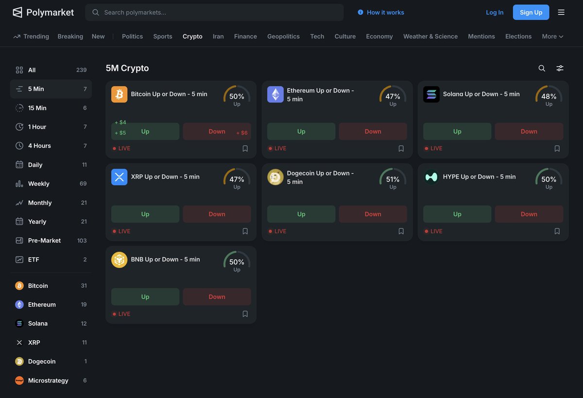Image resolution: width=583 pixels, height=398 pixels.
Task: Open the ETF sidebar category
Action: pyautogui.click(x=51, y=259)
